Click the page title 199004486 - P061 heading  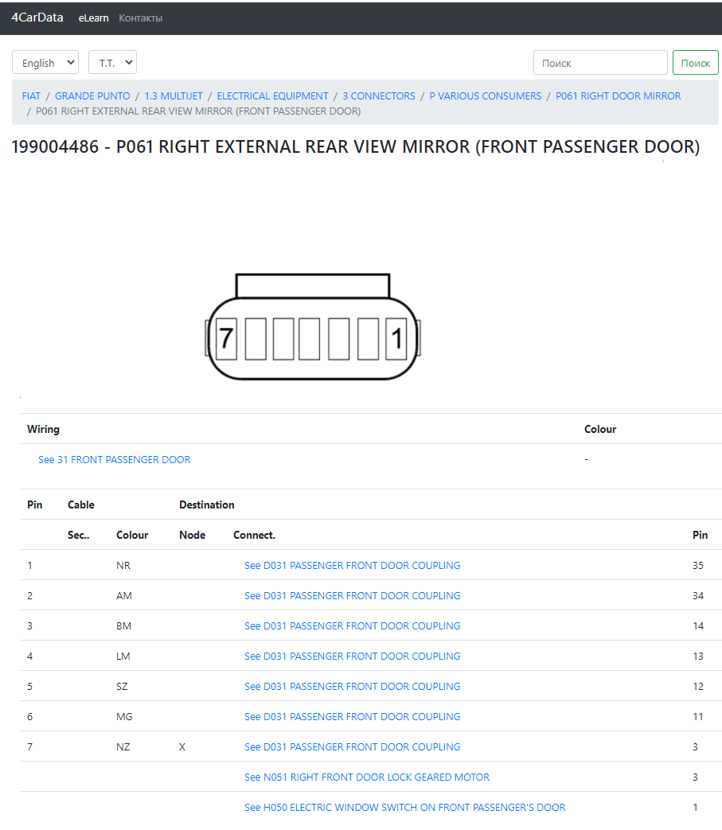[x=356, y=146]
